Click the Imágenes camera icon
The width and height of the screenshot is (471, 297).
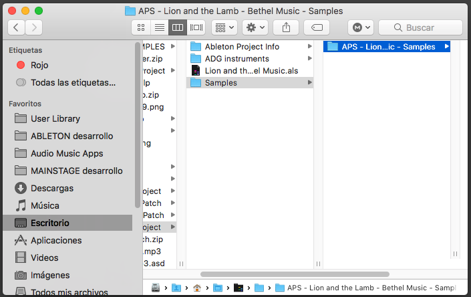(x=21, y=275)
